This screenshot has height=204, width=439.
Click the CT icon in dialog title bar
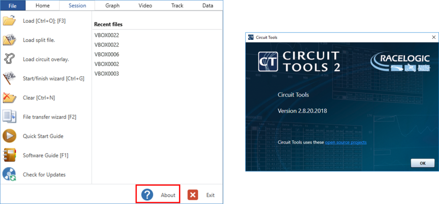[251, 37]
